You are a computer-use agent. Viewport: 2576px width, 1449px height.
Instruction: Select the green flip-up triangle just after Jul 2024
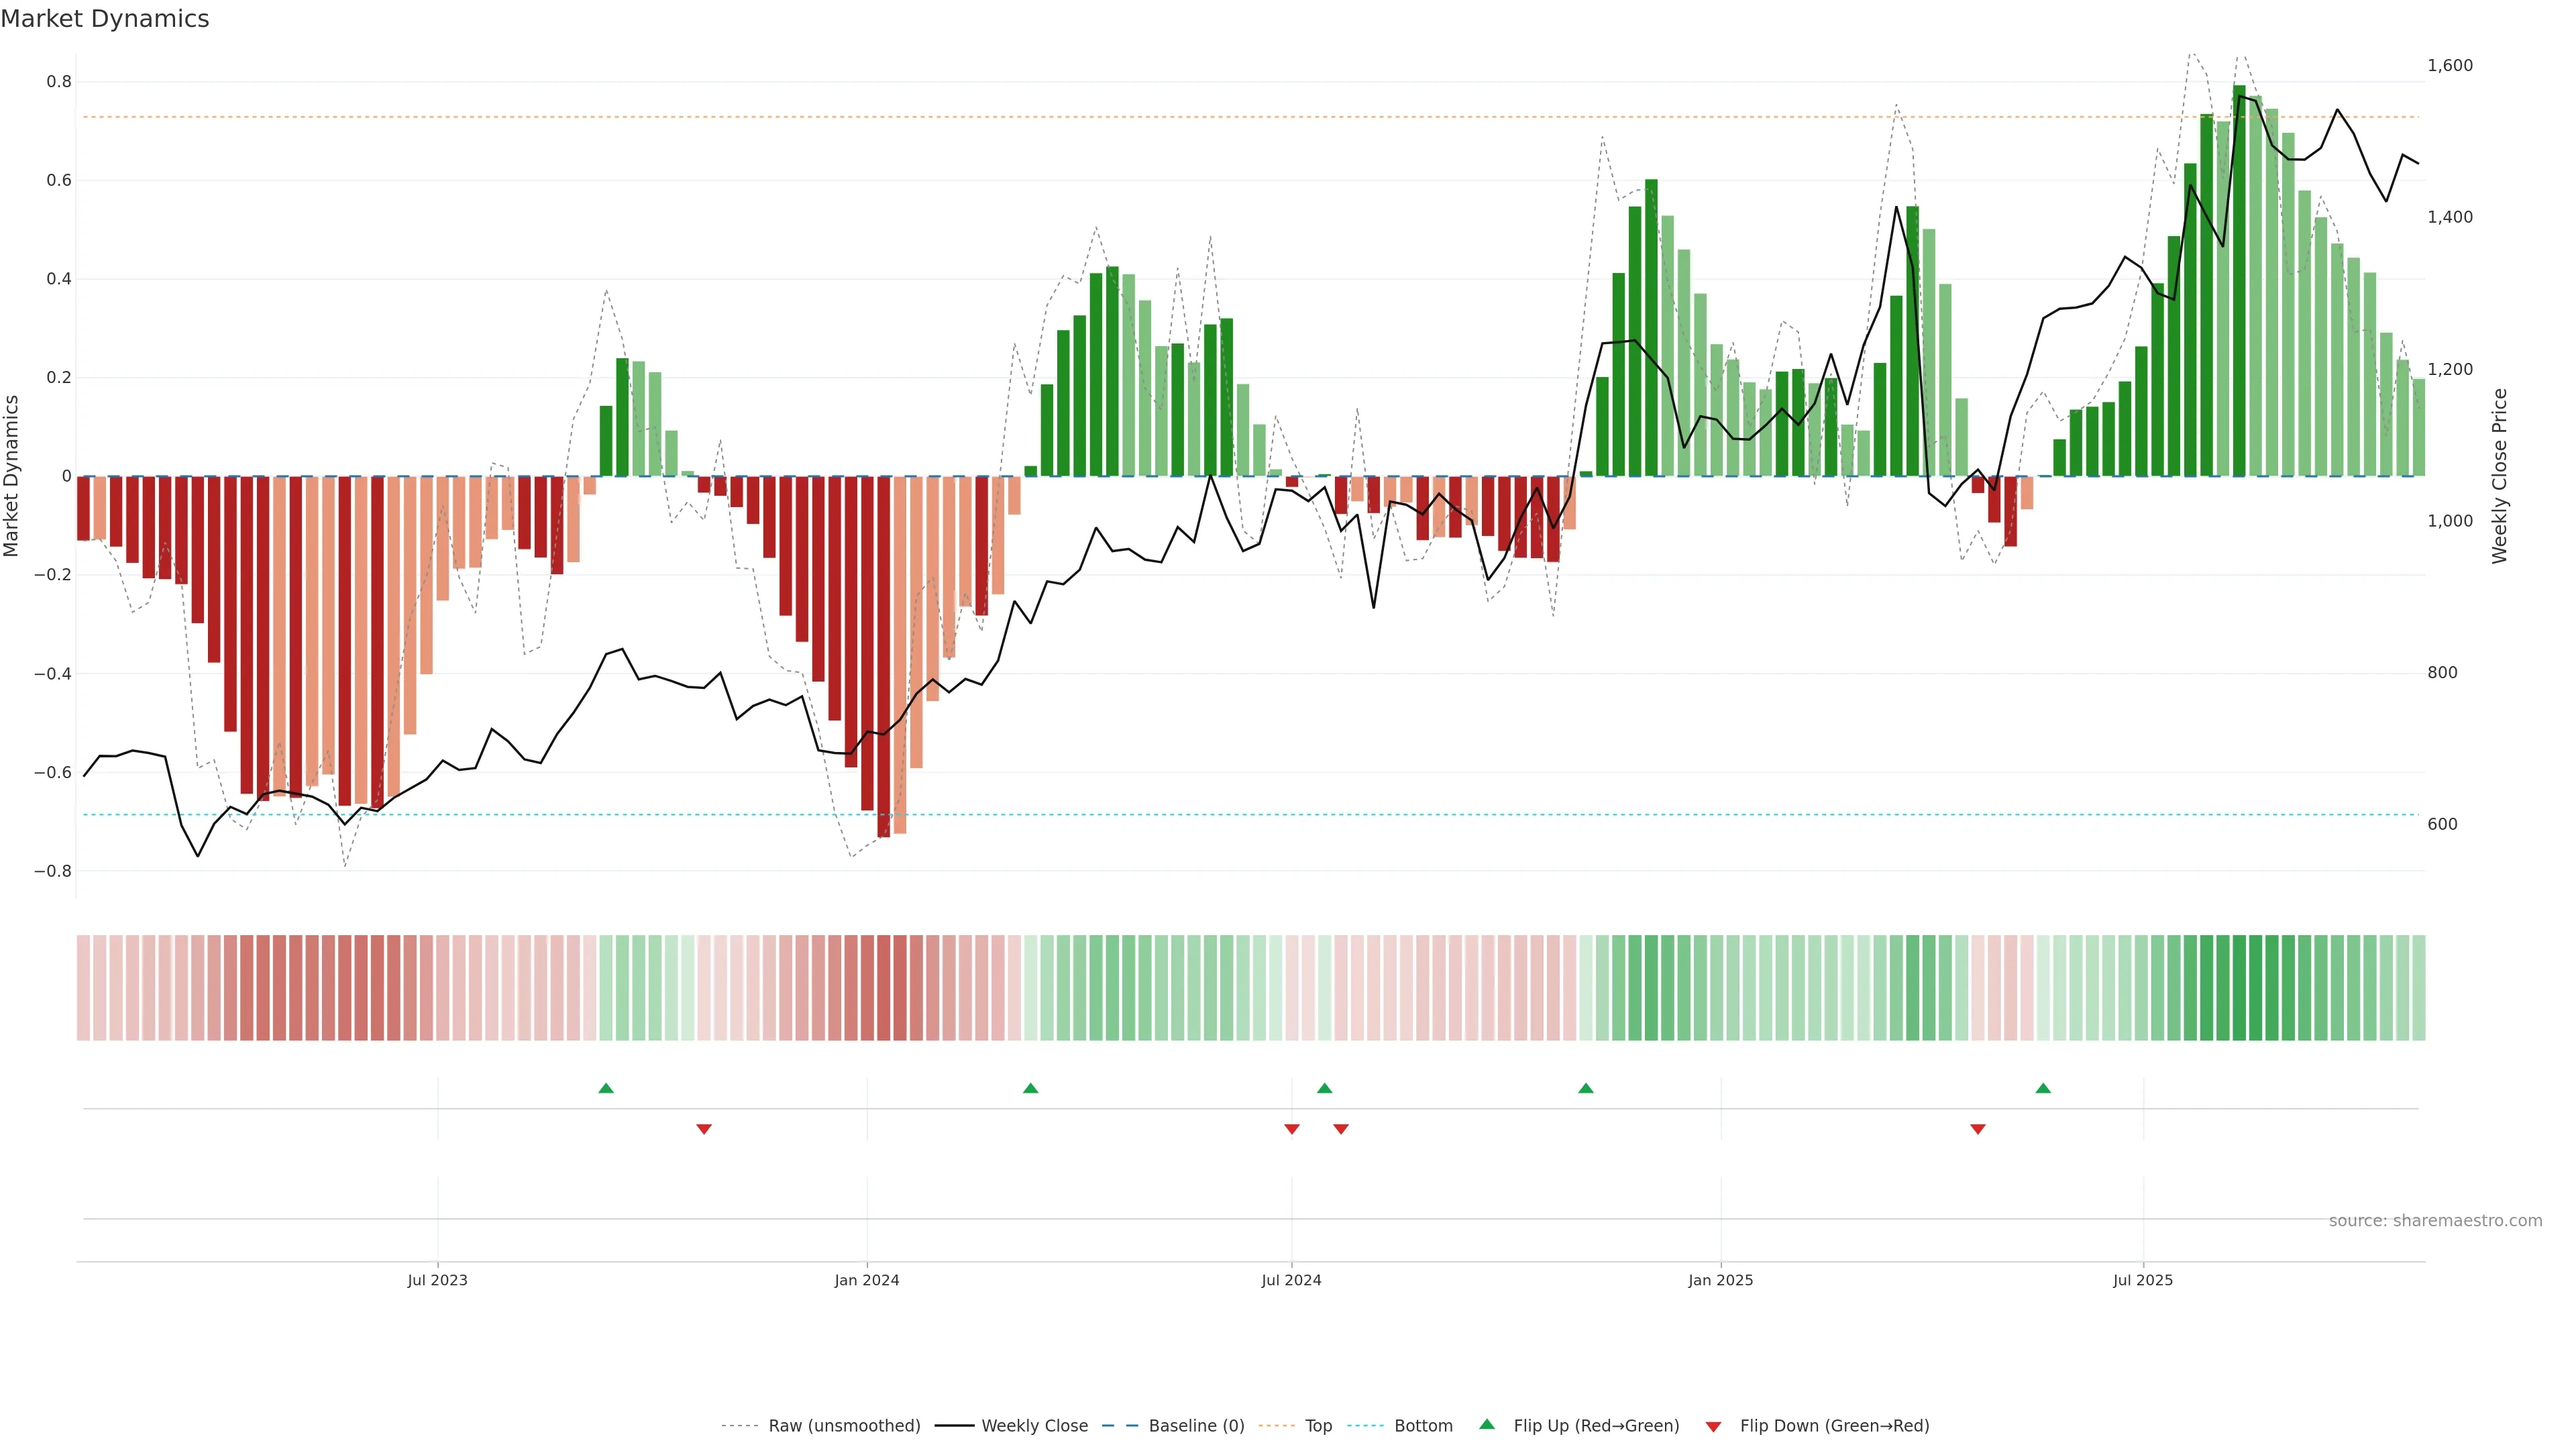point(1325,1088)
